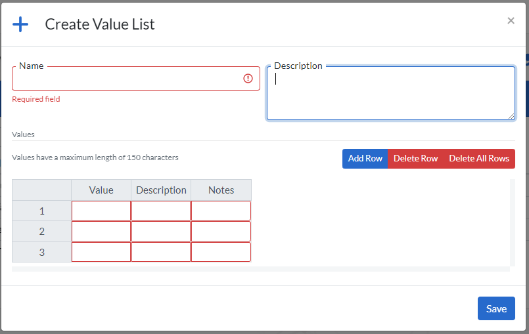
Task: Click the horizontal scrollbar below the table
Action: coord(260,268)
